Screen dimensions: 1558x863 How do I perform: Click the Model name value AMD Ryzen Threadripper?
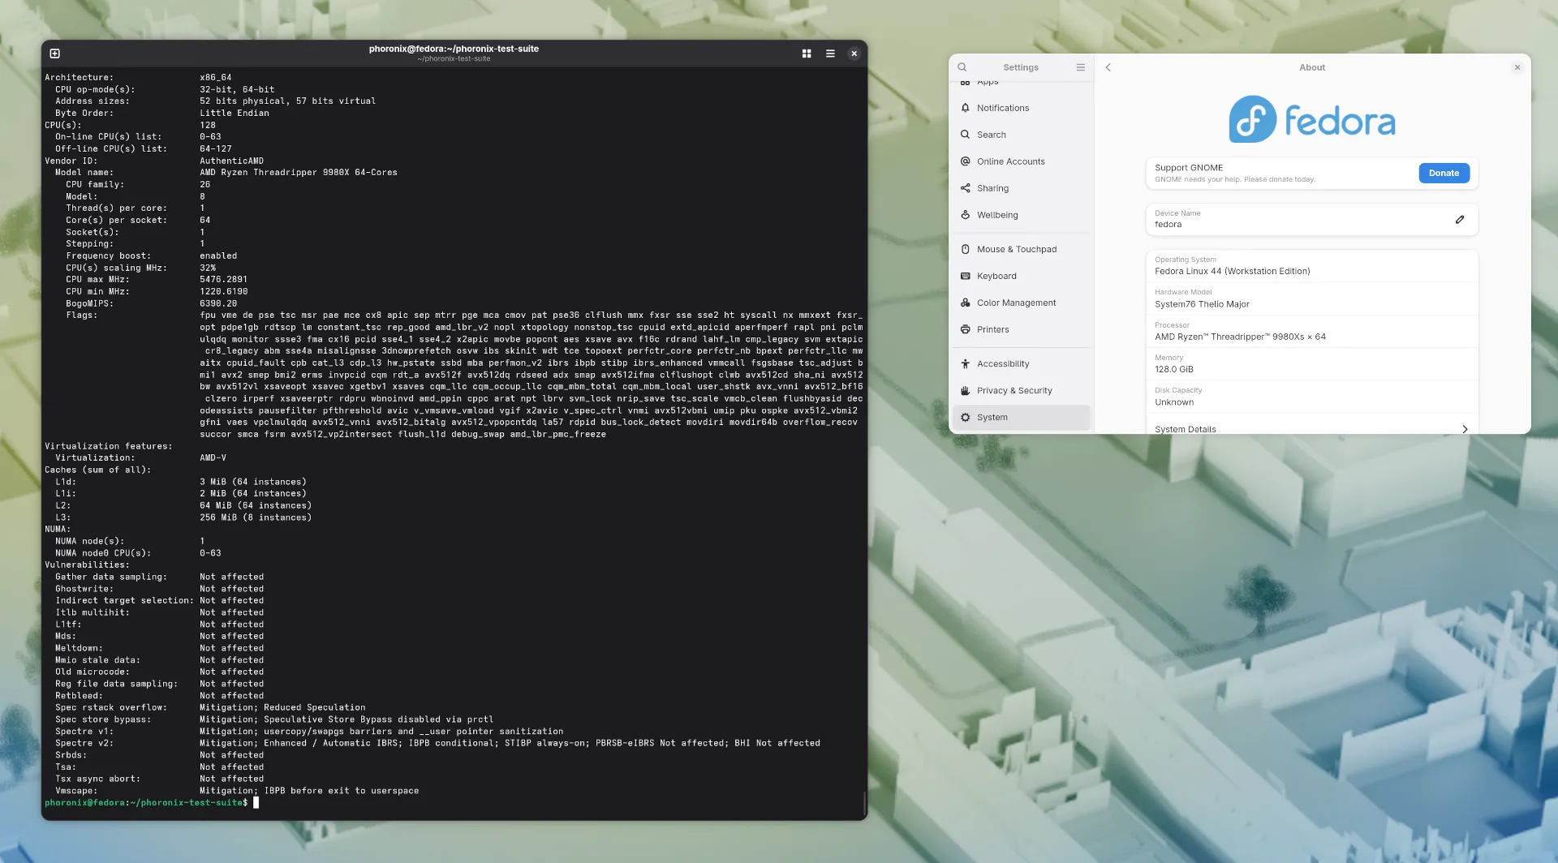coord(299,173)
